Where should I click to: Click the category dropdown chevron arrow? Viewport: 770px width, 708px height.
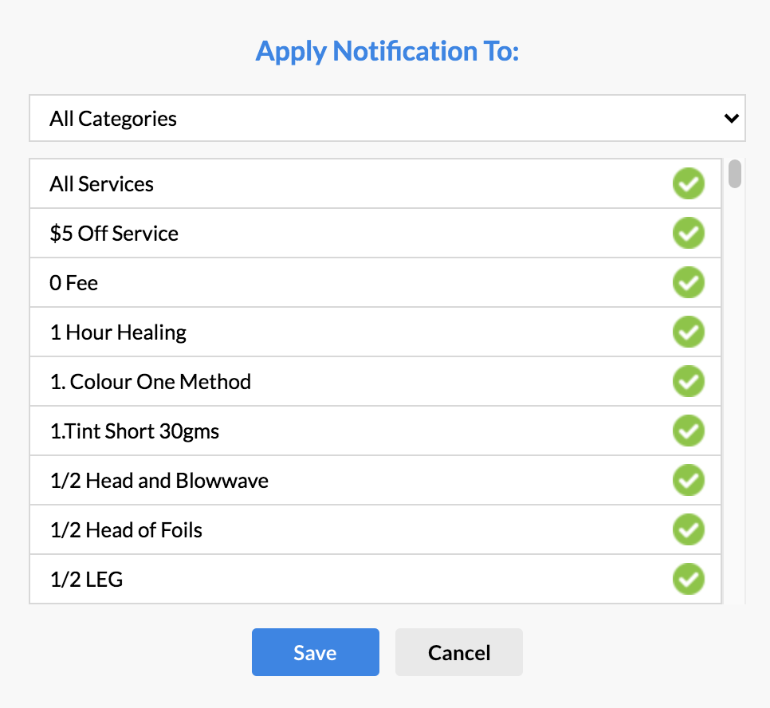click(730, 119)
